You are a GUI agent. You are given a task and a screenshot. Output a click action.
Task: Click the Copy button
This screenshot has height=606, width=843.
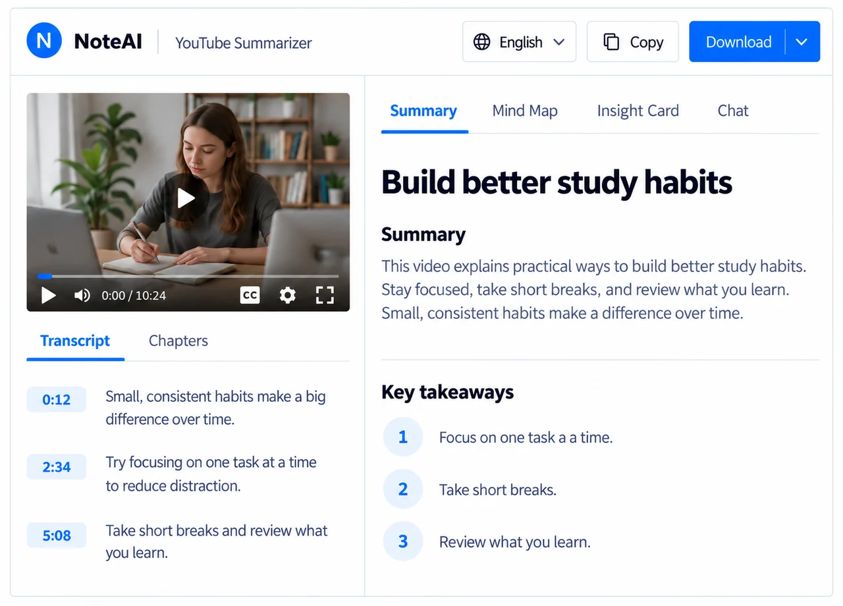point(632,41)
